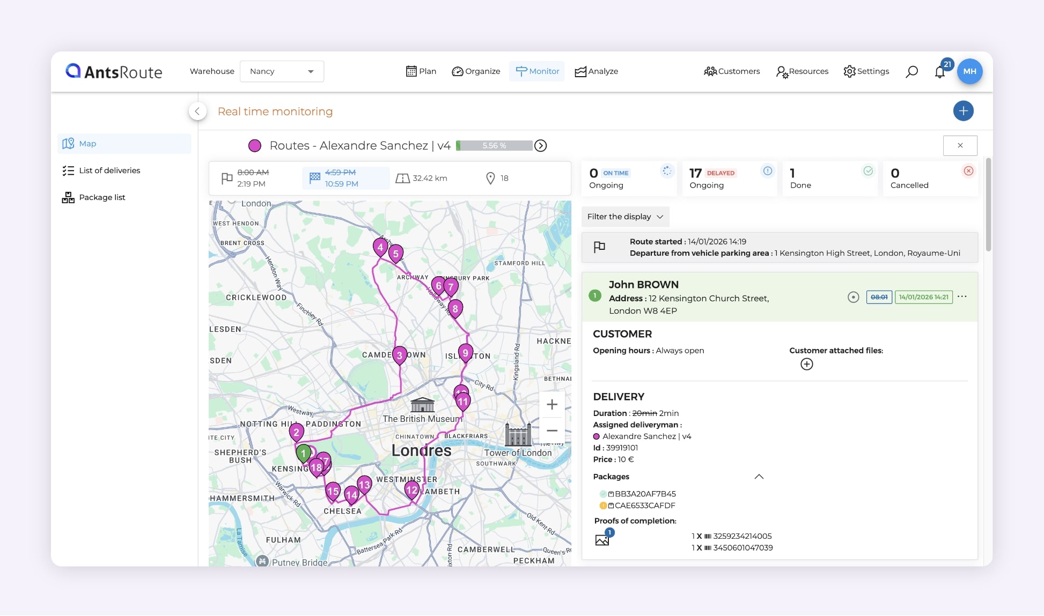Switch to the Analyze tab
This screenshot has height=616, width=1044.
point(596,71)
